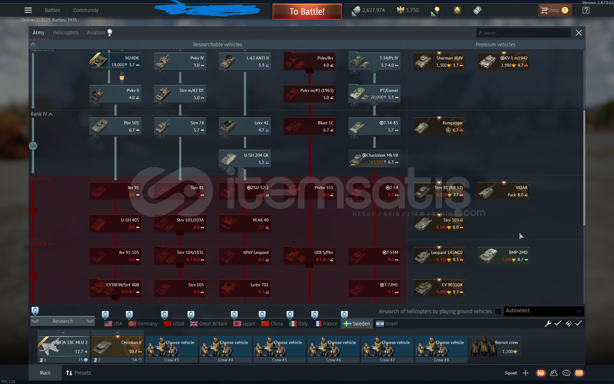
Task: Click the lightbulb research points icon
Action: click(436, 10)
